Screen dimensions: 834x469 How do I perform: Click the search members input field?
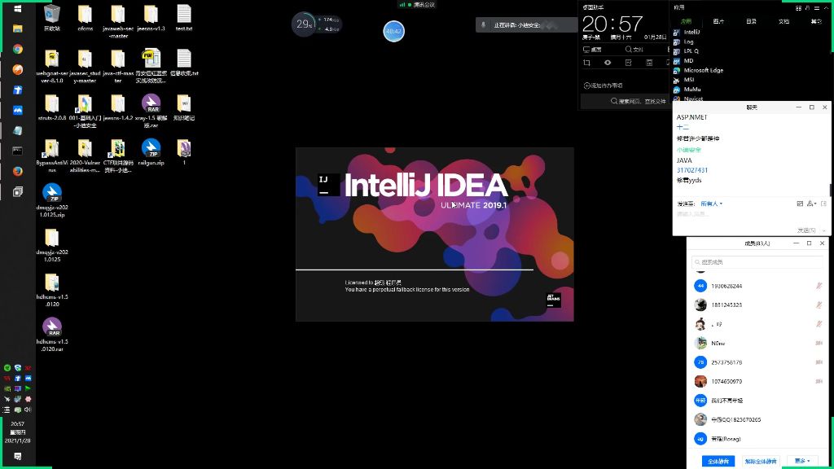(x=757, y=262)
